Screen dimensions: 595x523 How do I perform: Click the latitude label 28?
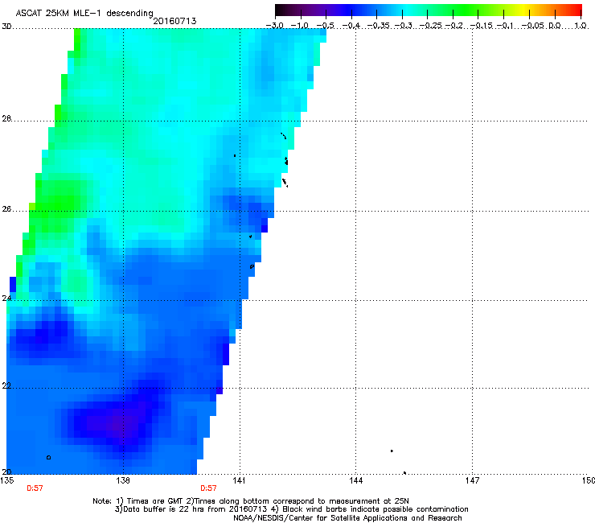coord(6,118)
